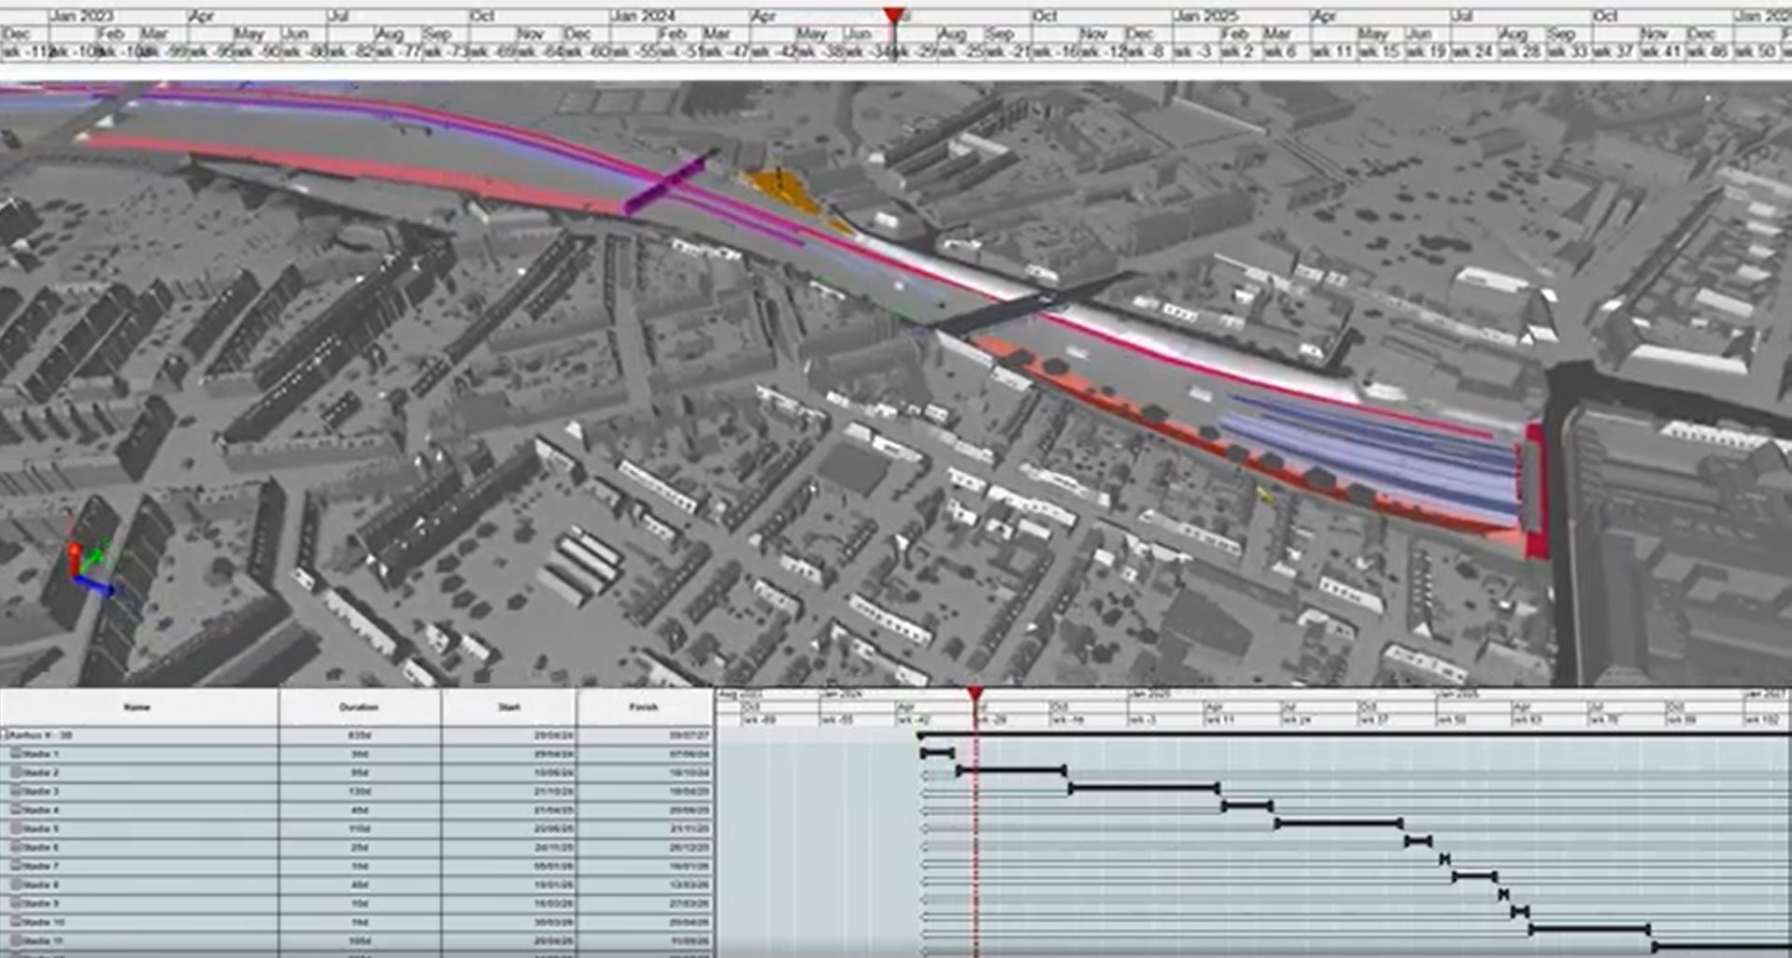
Task: Click the red time marker on top timeline
Action: (894, 16)
